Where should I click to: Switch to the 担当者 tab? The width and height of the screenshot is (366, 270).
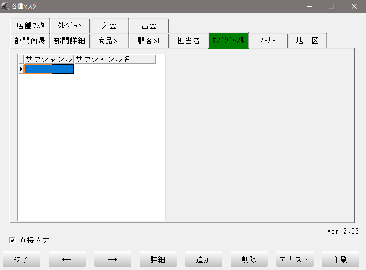pyautogui.click(x=188, y=41)
